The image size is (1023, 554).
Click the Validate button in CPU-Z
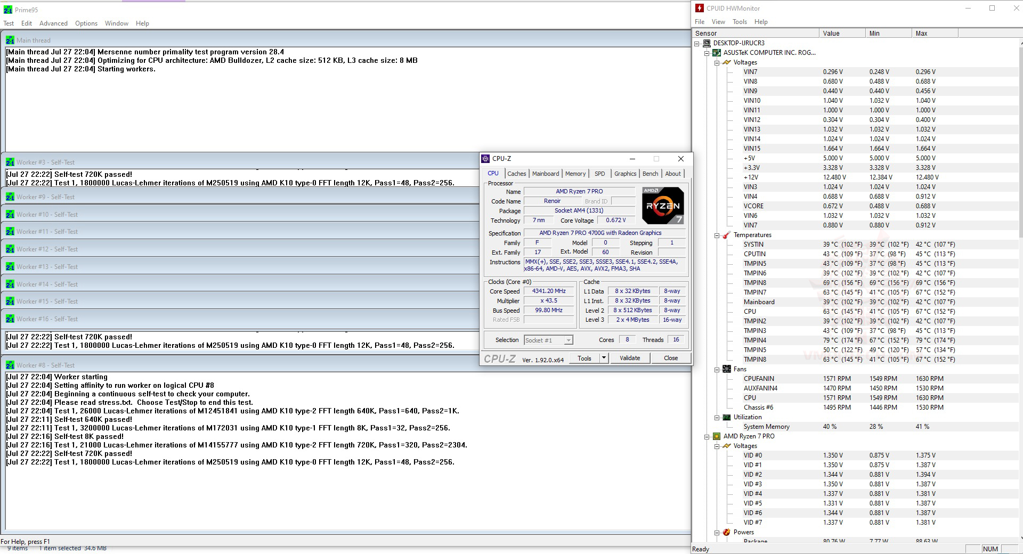click(x=630, y=358)
